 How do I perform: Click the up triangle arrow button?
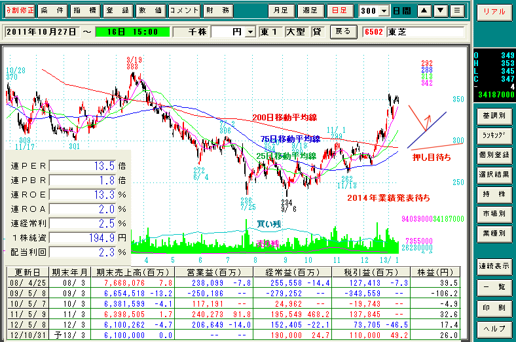coord(424,11)
